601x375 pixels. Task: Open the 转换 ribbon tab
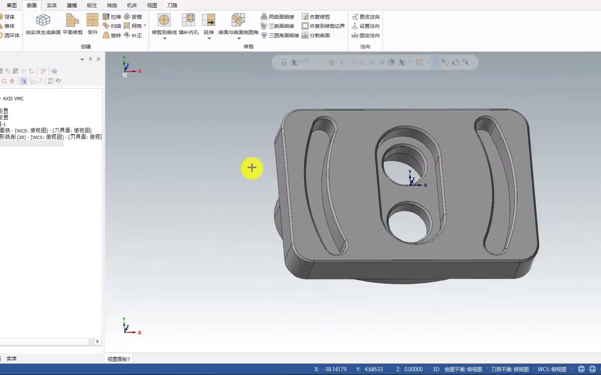point(112,5)
